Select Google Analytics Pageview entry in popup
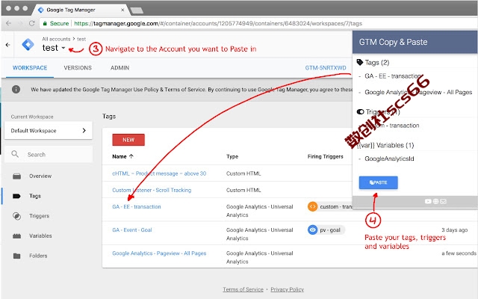Viewport: 478px width, 299px height. point(418,92)
